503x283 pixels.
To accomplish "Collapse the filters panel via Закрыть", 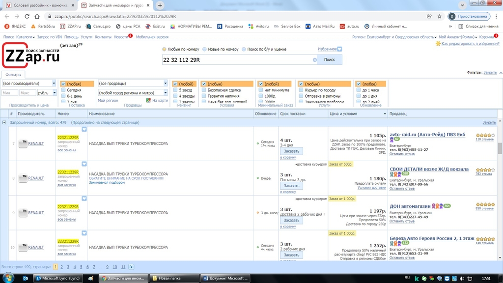I will (490, 73).
